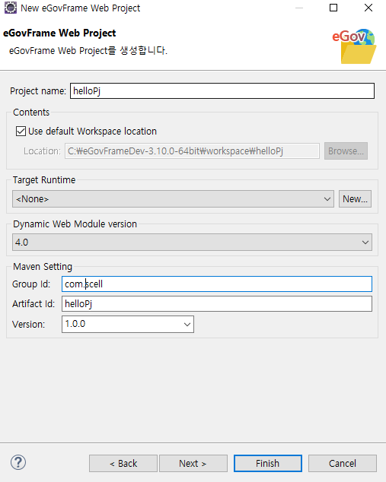Click the Target Runtime group label
The height and width of the screenshot is (482, 386).
(x=44, y=180)
